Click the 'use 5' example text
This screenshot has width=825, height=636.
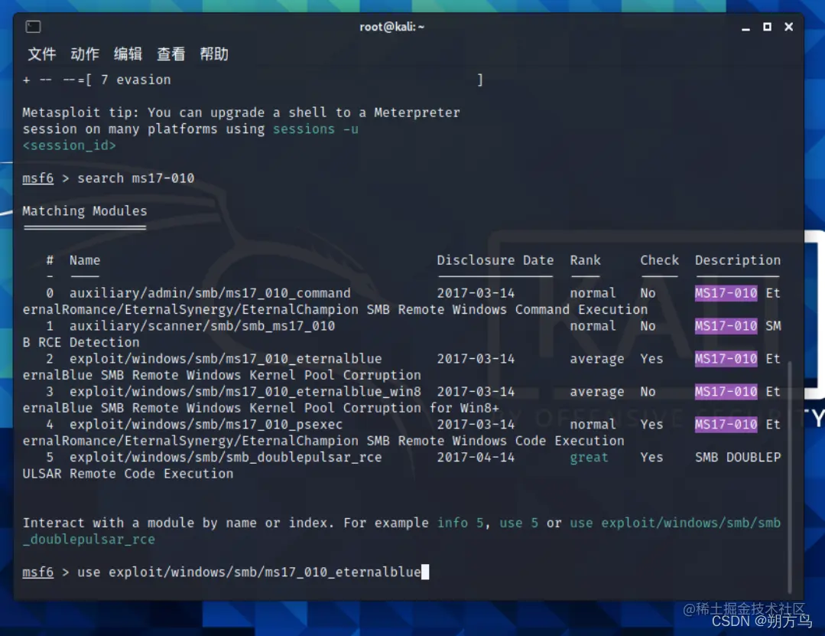(x=519, y=523)
